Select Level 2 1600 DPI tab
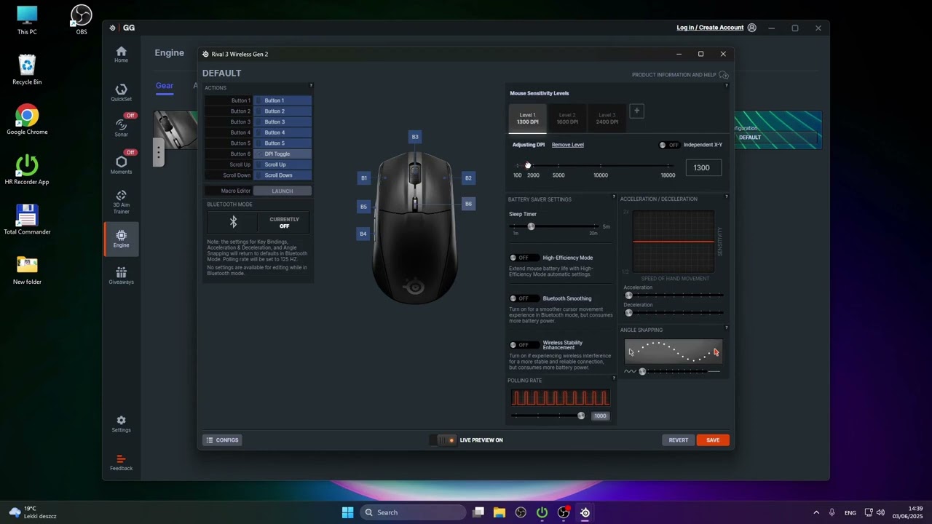This screenshot has width=932, height=524. click(x=567, y=119)
